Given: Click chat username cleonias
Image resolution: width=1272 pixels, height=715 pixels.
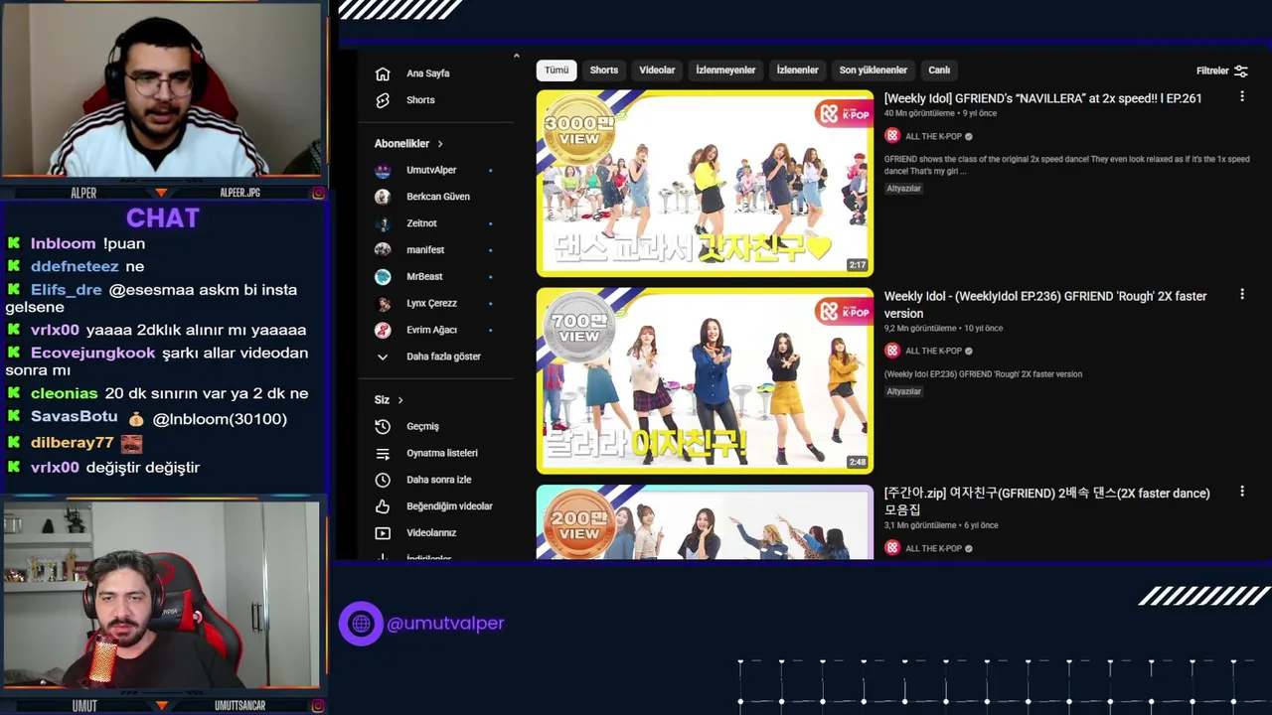Looking at the screenshot, I should tap(64, 393).
